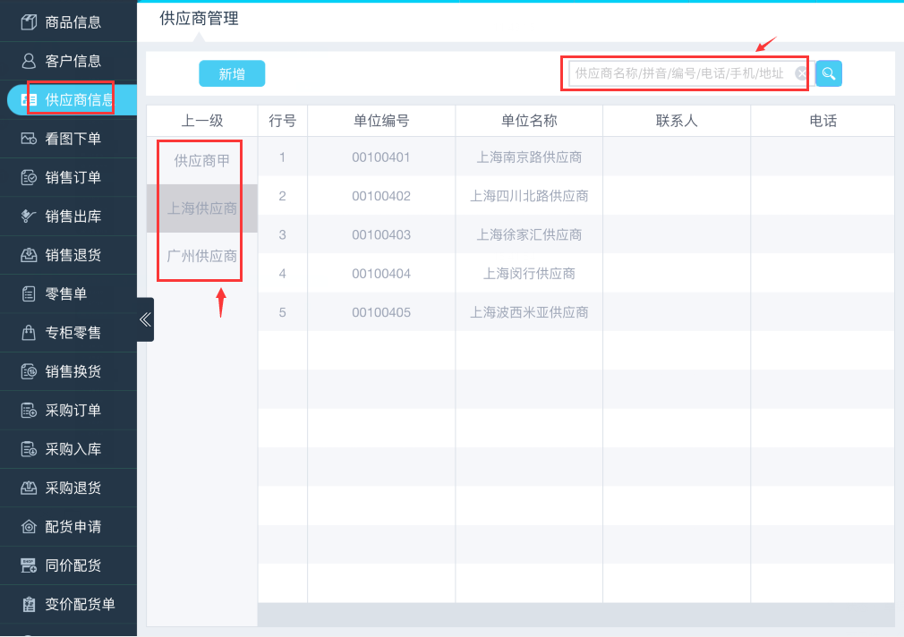Click the 销售出库 icon in sidebar

(x=29, y=217)
